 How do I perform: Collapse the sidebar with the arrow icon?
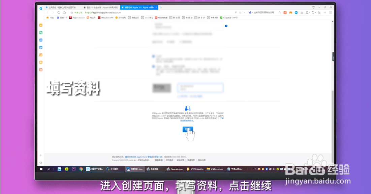click(x=41, y=163)
